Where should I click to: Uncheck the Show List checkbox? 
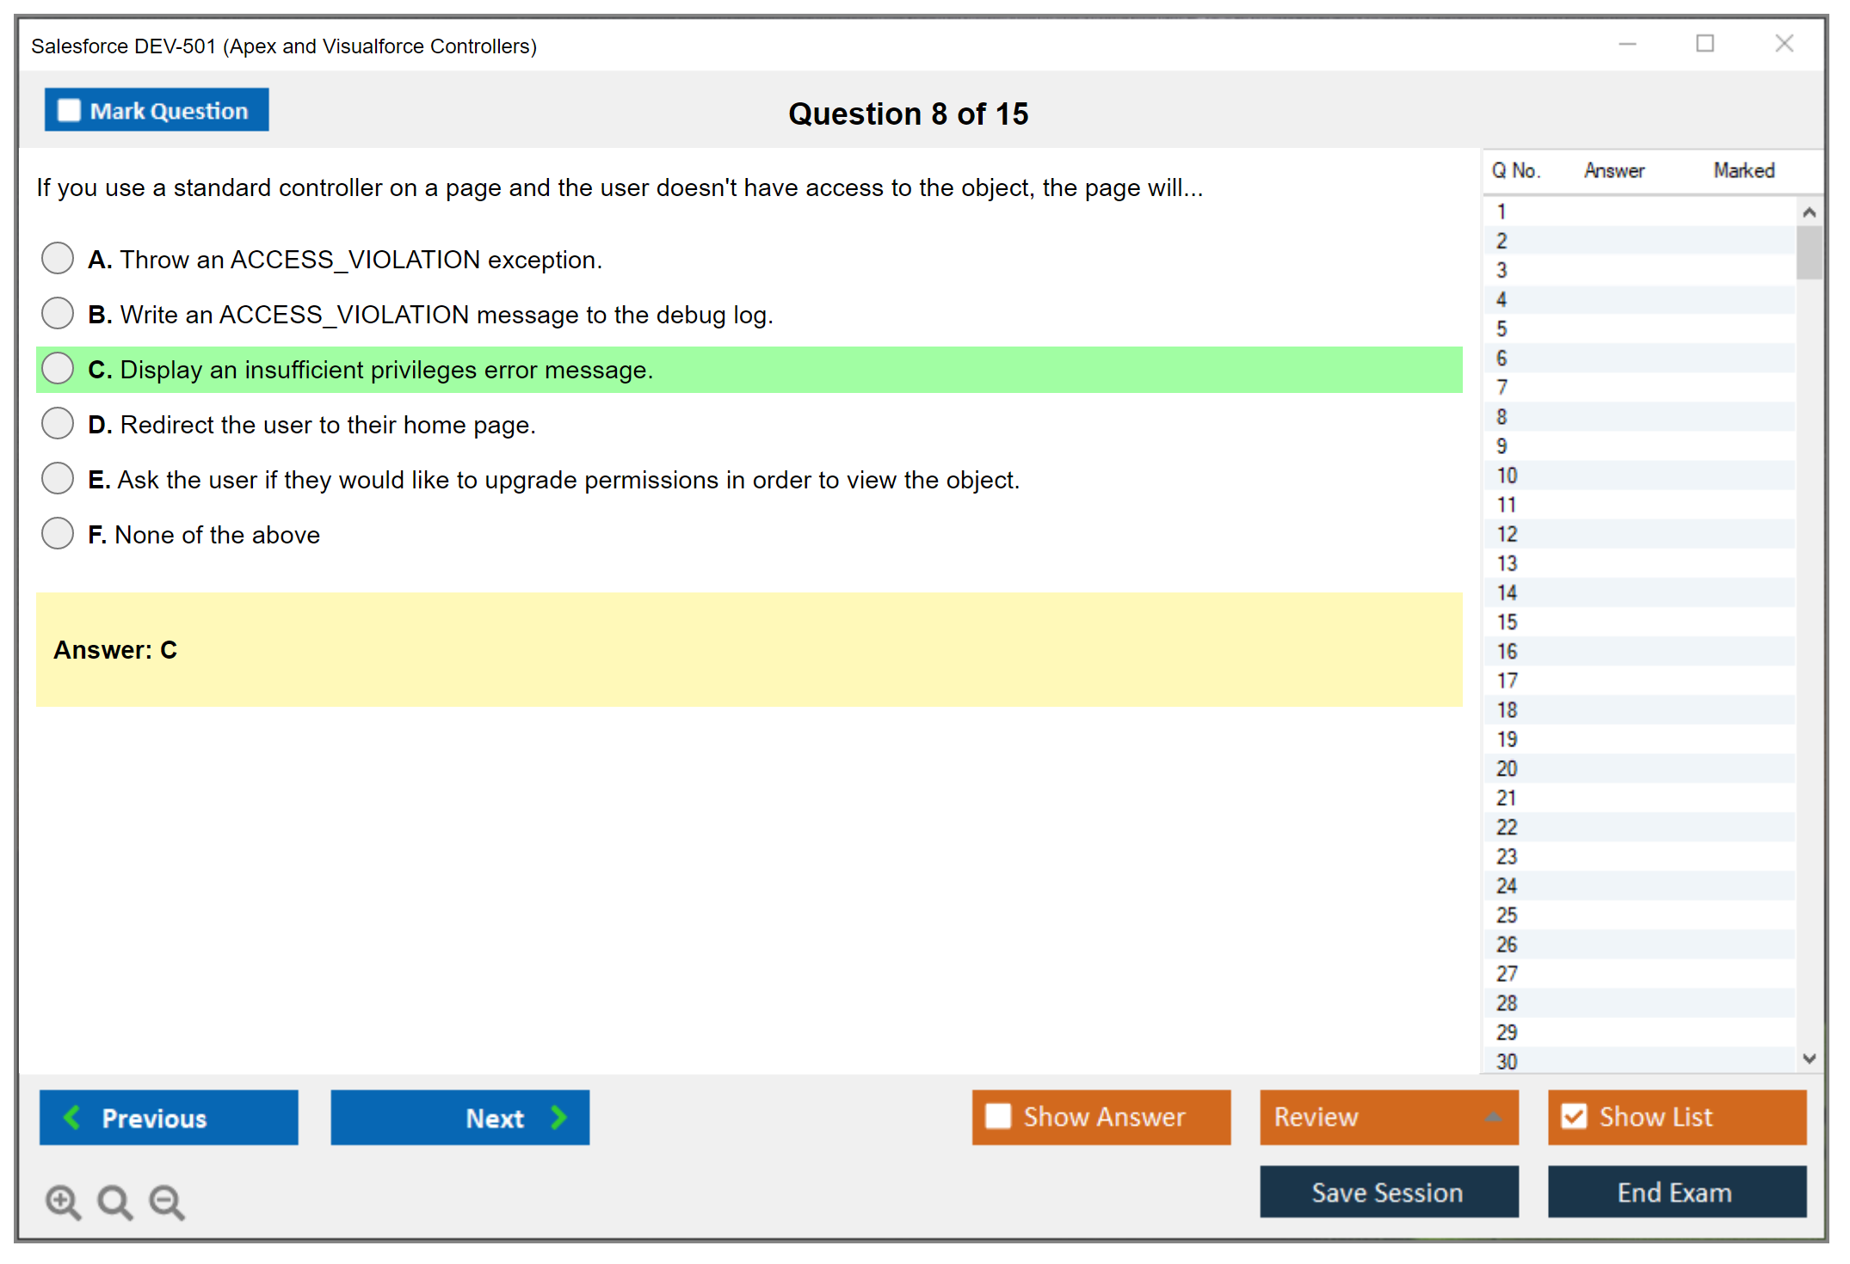[1574, 1116]
